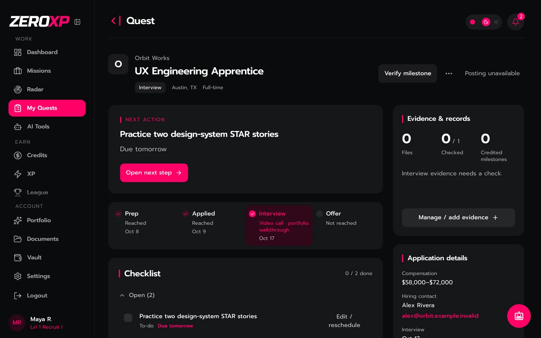
Task: Log out using the exit-arrow icon
Action: (x=18, y=296)
